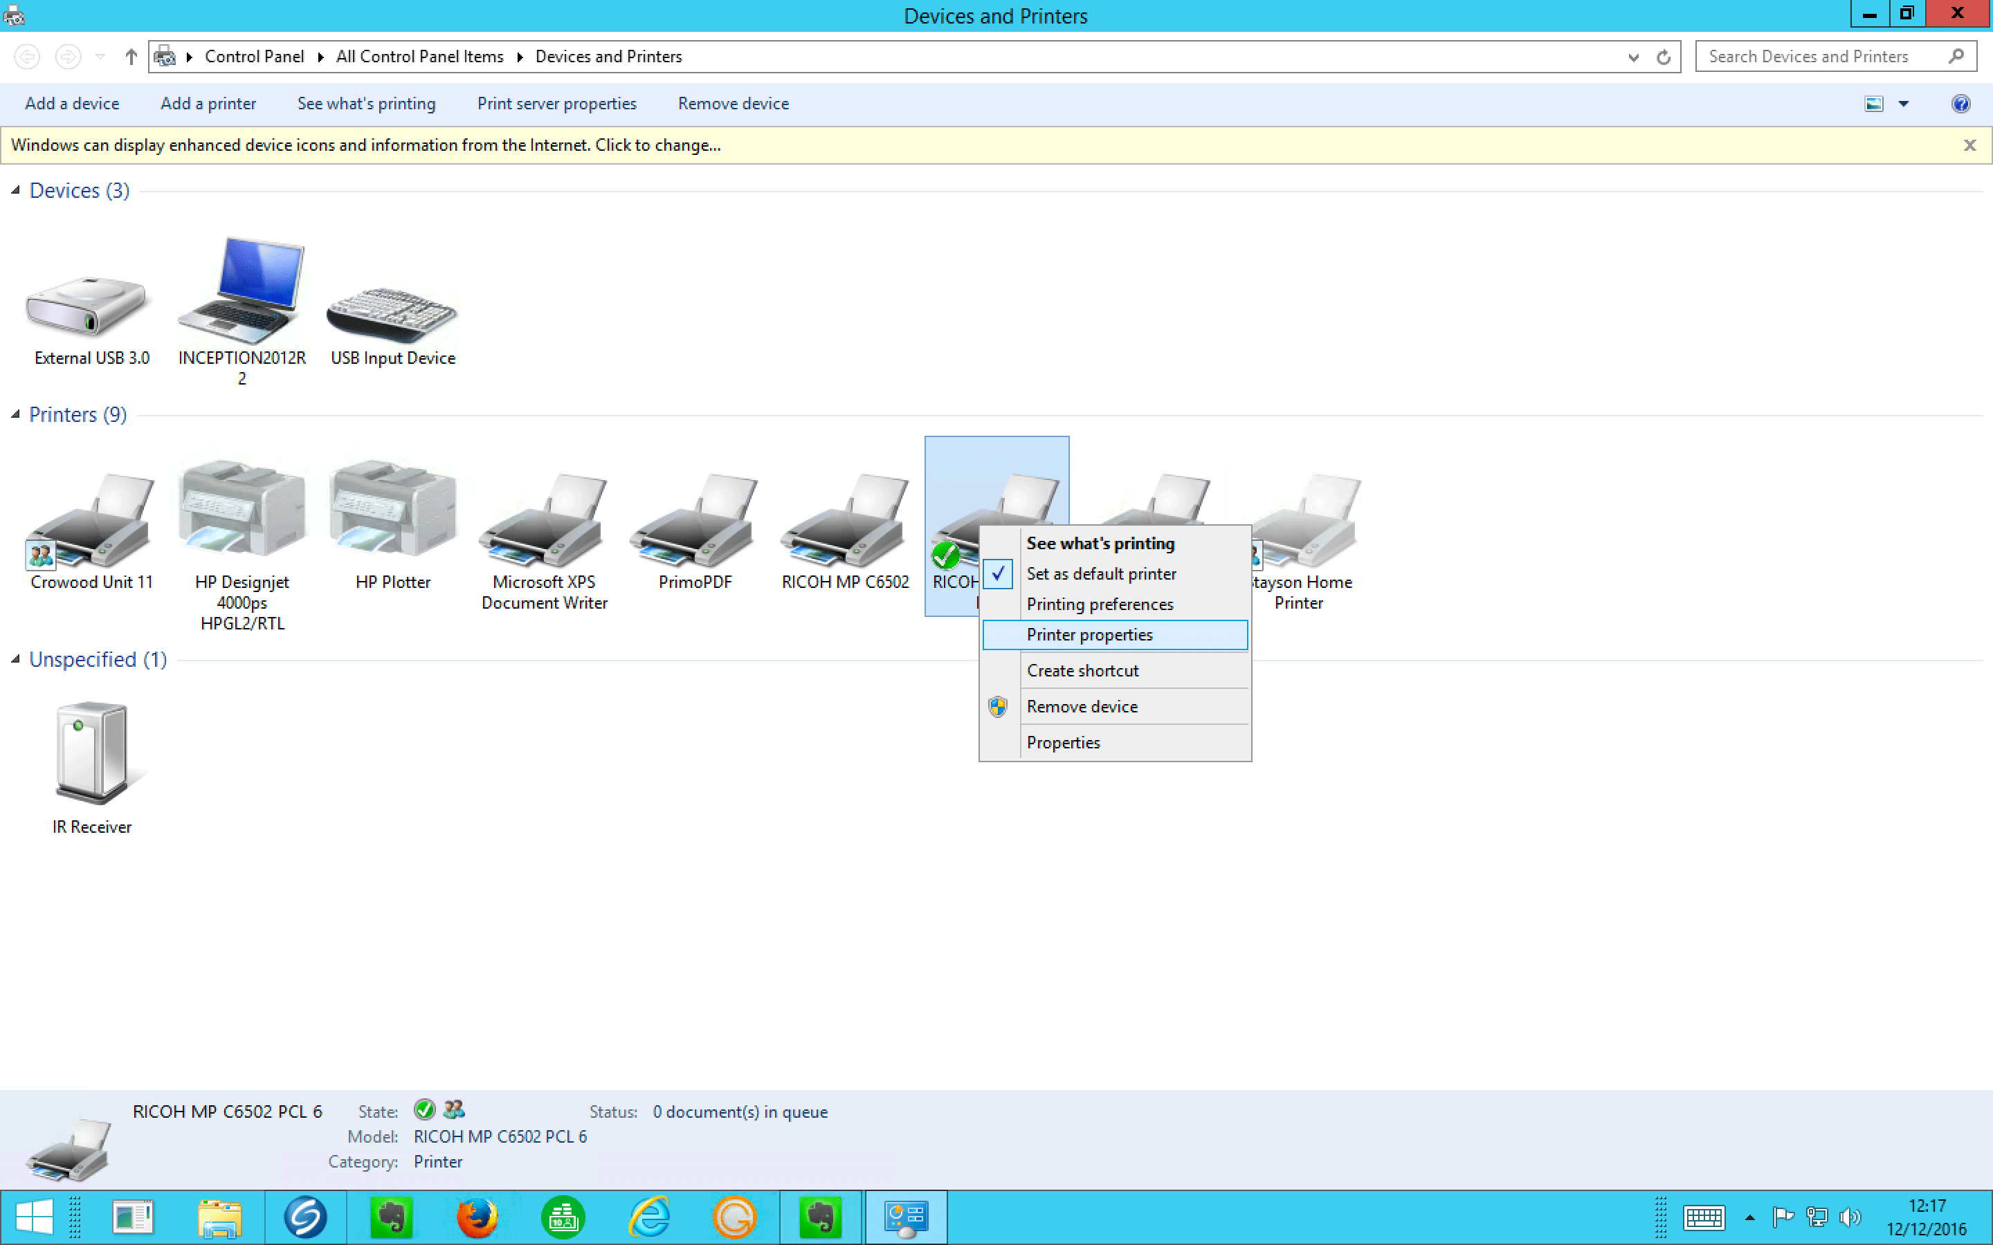
Task: Select the HP Plotter printer icon
Action: [393, 507]
